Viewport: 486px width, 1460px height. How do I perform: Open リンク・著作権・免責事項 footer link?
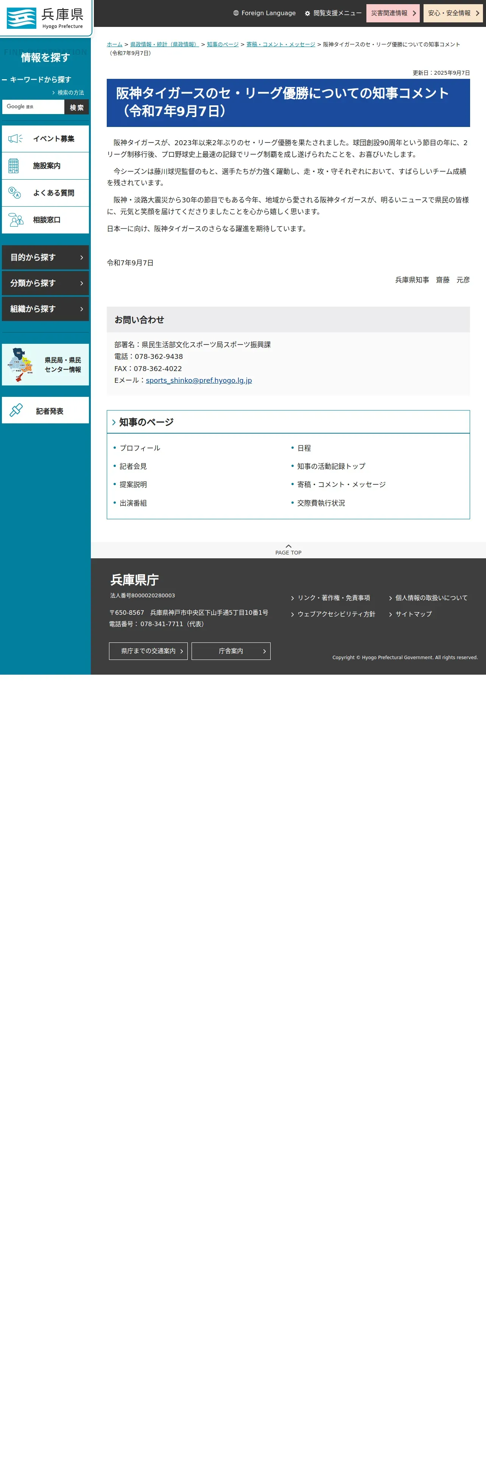pos(333,598)
